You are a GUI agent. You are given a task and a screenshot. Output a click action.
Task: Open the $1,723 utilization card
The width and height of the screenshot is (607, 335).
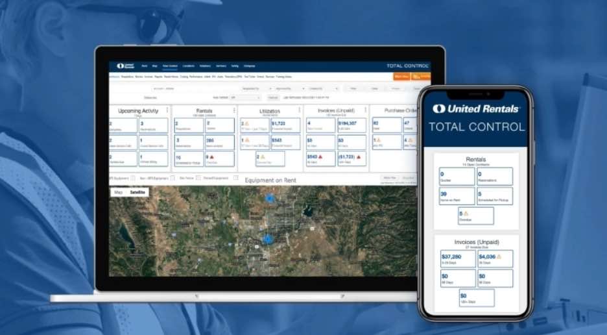tap(286, 125)
